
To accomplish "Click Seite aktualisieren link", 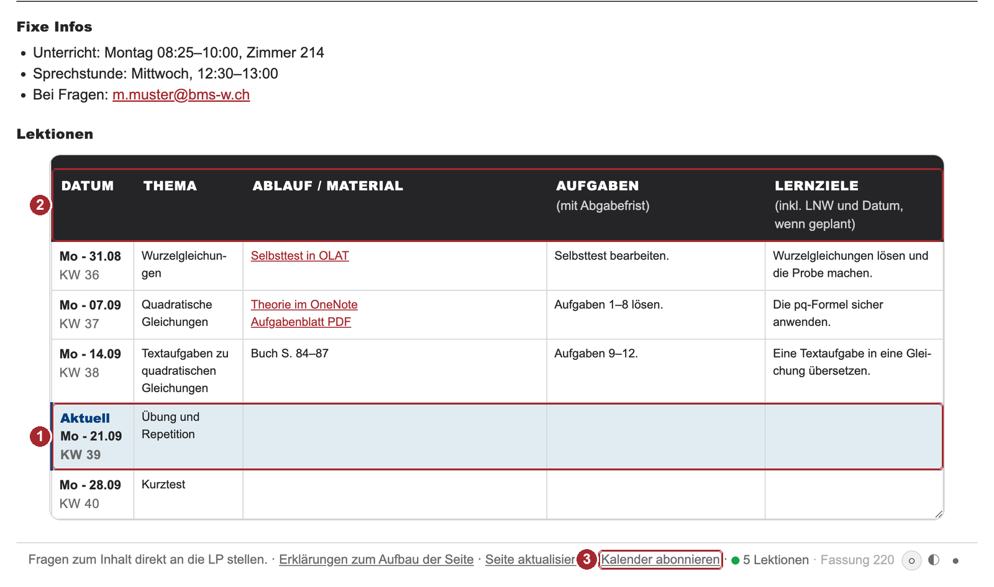I will pos(530,560).
